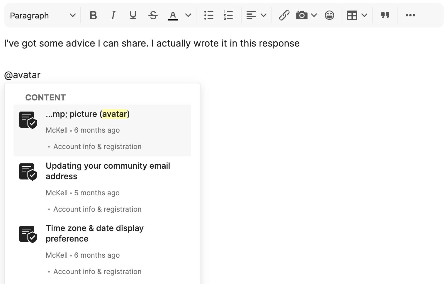Click the text color A swatch

173,15
